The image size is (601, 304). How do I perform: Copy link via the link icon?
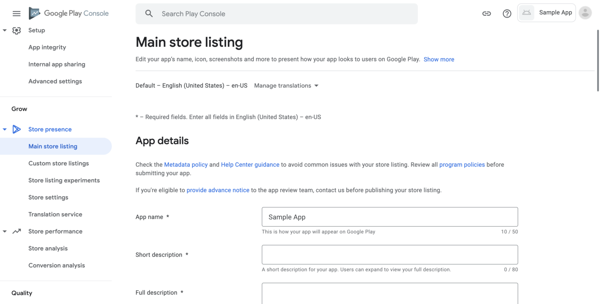click(486, 14)
